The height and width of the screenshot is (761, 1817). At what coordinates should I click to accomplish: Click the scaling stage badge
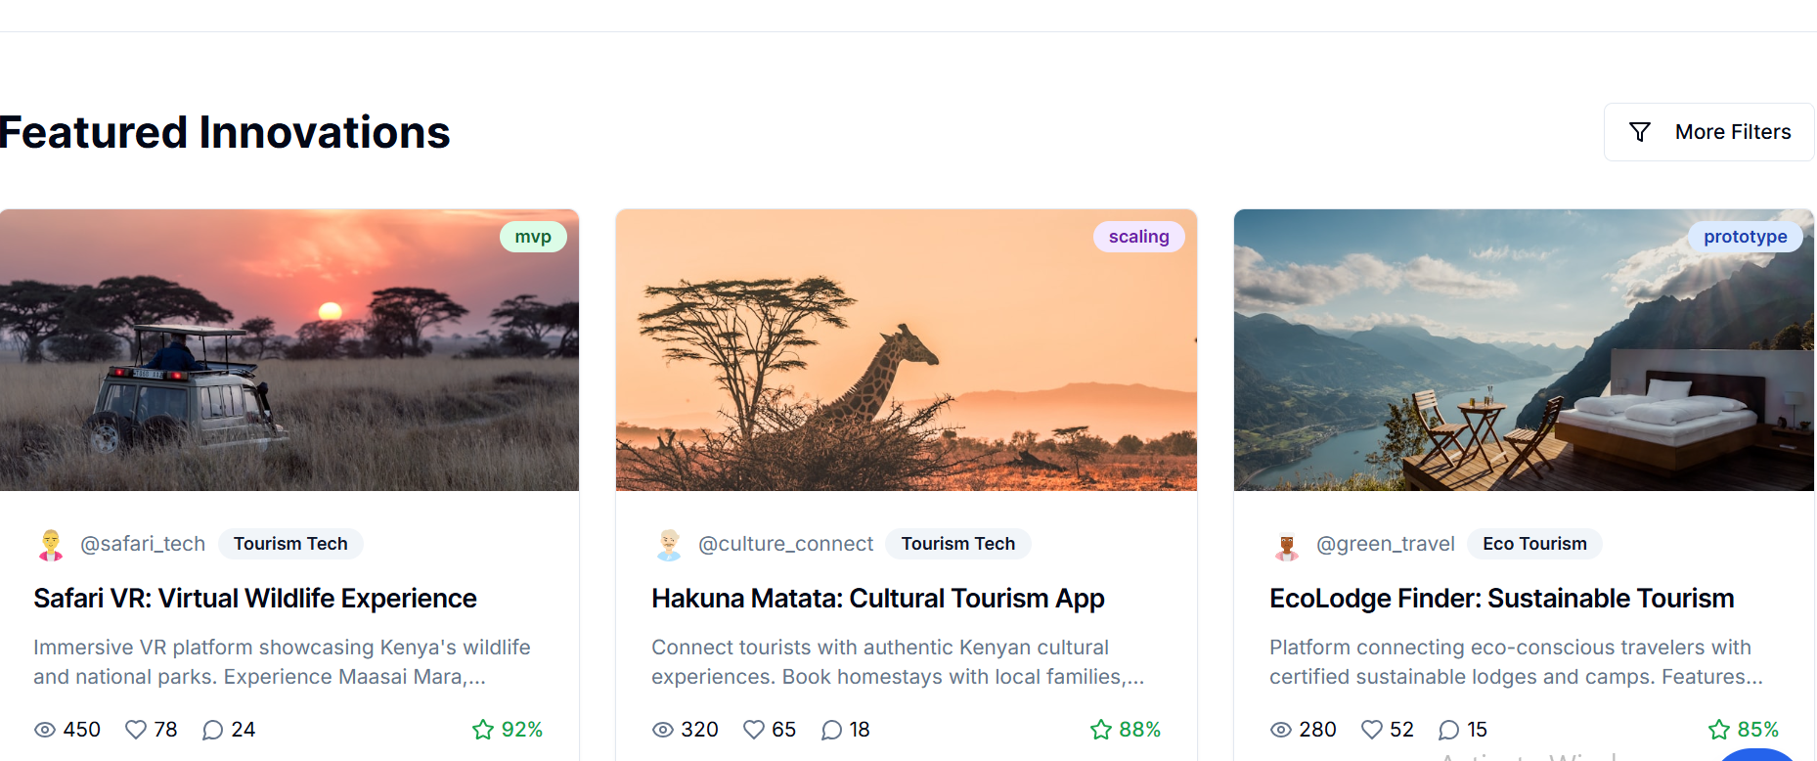[1138, 237]
